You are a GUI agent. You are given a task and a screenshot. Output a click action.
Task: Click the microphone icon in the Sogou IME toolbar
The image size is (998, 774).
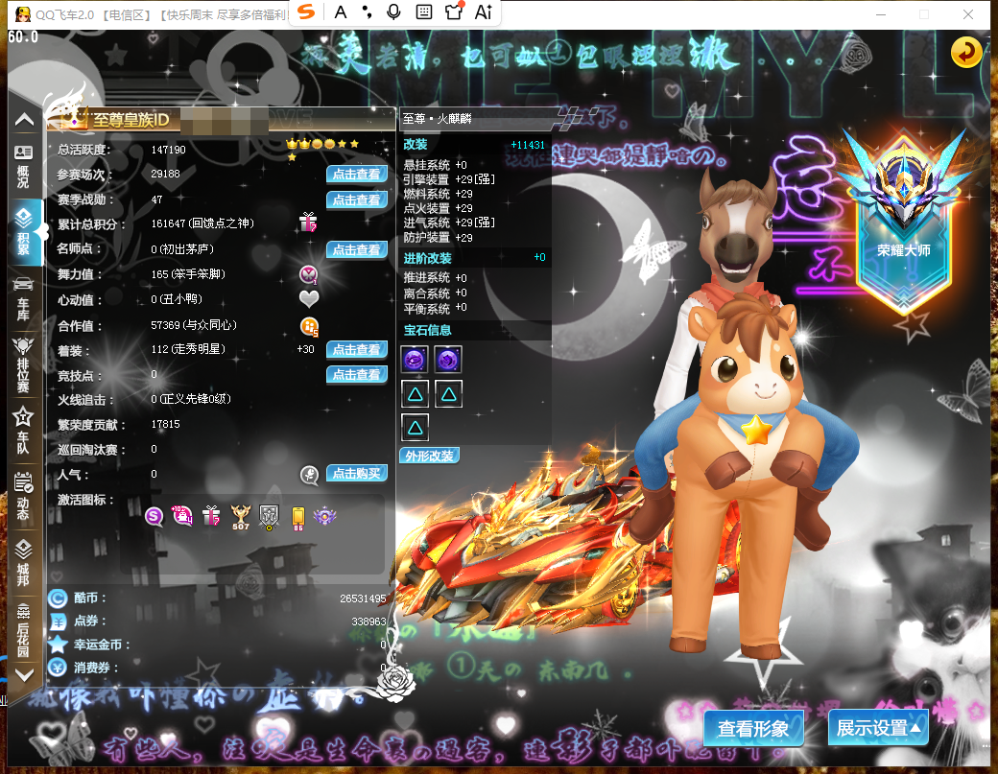(394, 12)
